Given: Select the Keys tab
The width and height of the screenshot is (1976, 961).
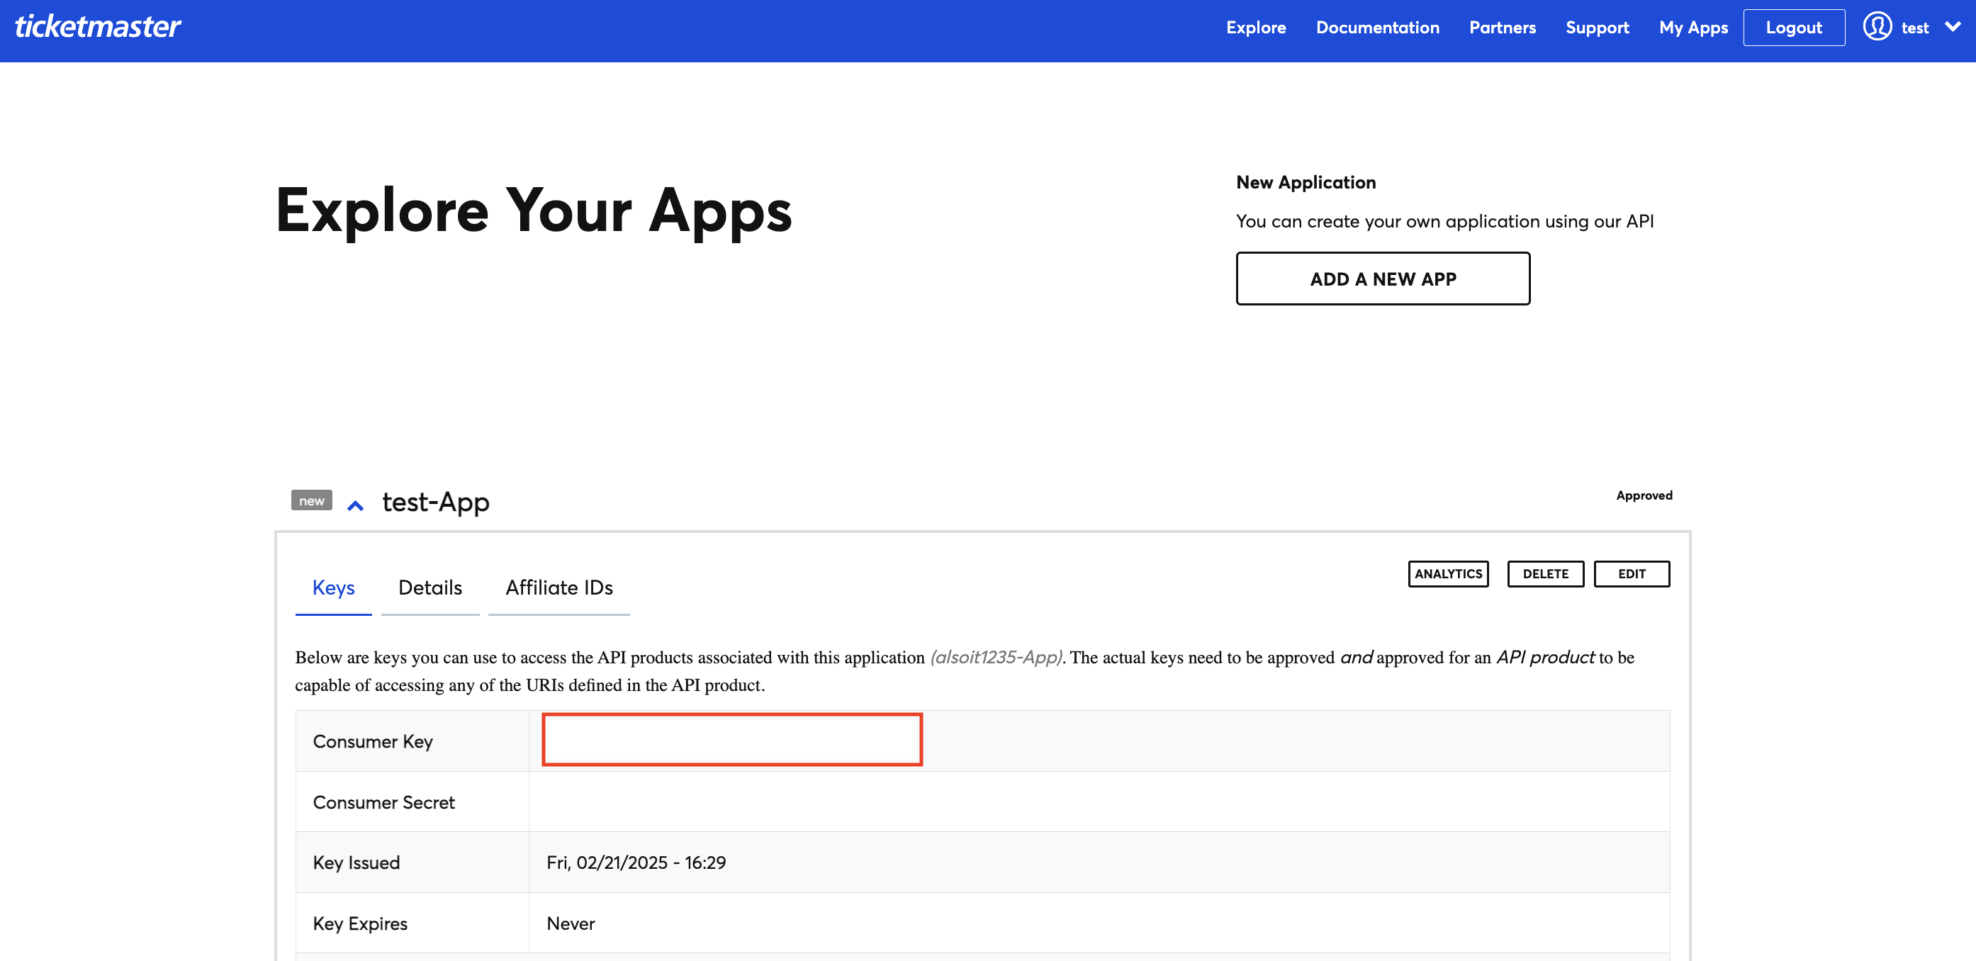Looking at the screenshot, I should click(x=333, y=588).
